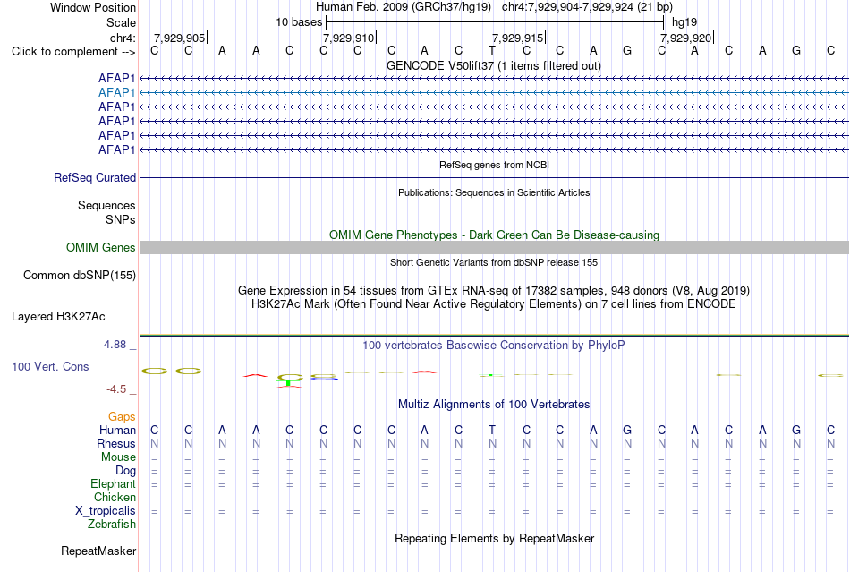Click the Rhesus alignment row label
The width and height of the screenshot is (850, 572).
116,444
